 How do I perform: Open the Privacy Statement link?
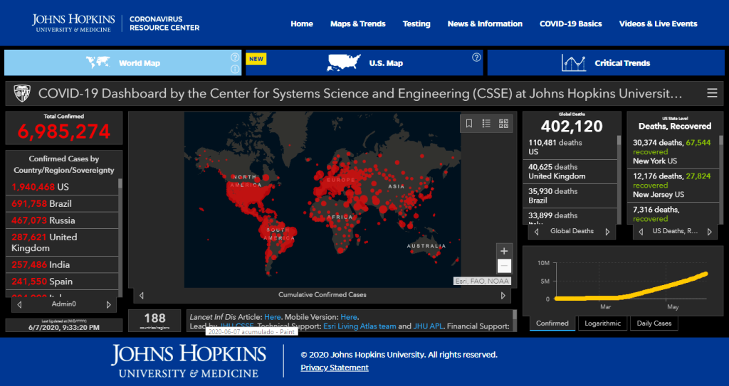[335, 368]
